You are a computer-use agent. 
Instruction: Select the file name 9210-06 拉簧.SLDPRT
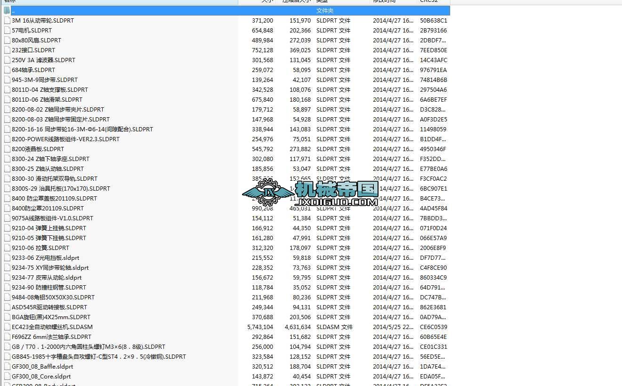click(x=40, y=248)
